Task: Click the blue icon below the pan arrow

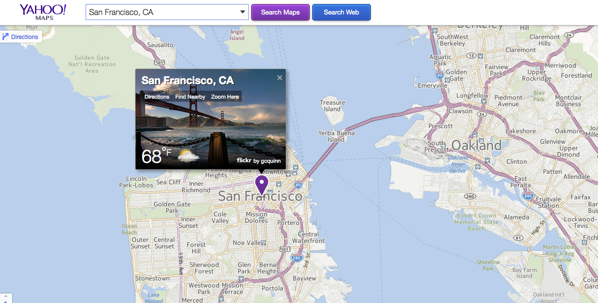Action: click(6, 301)
